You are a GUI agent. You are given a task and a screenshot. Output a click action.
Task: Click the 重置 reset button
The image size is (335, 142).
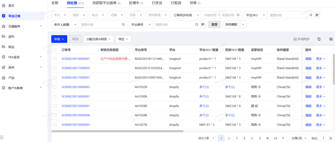(214, 24)
